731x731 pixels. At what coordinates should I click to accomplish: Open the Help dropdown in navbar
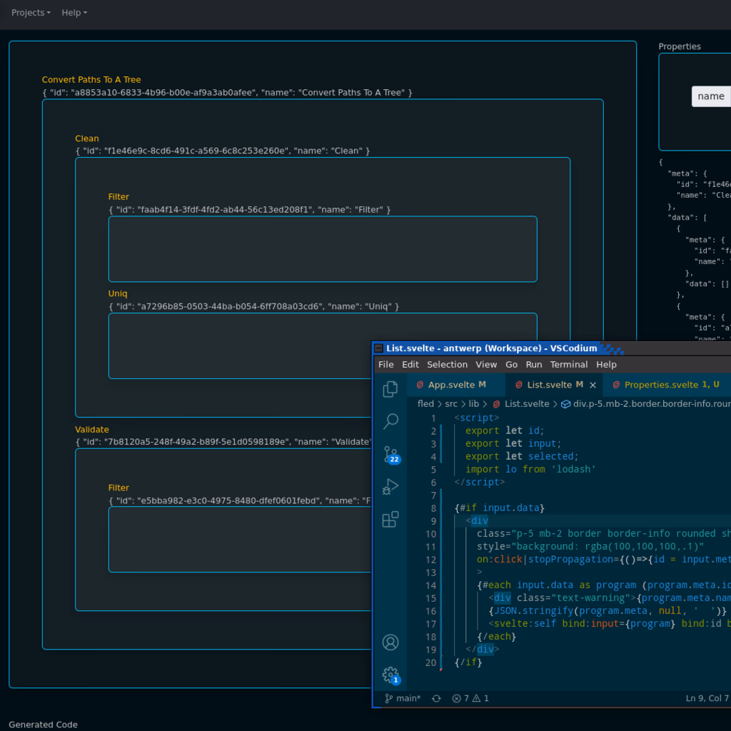point(74,13)
